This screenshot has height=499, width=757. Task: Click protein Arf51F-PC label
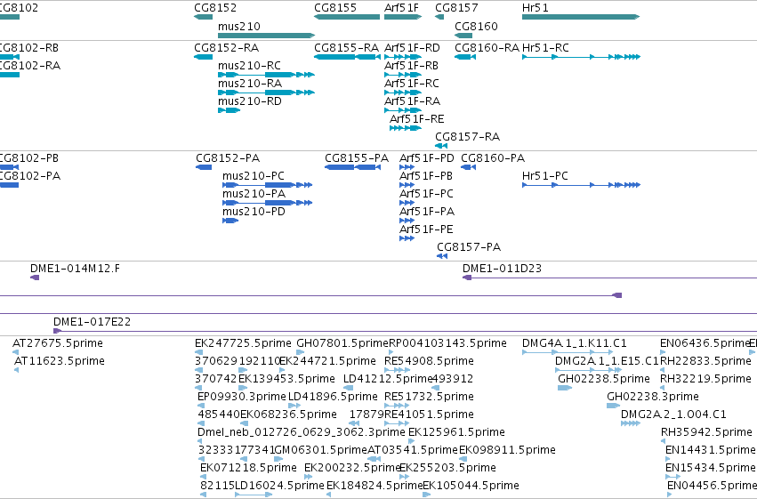click(x=427, y=195)
